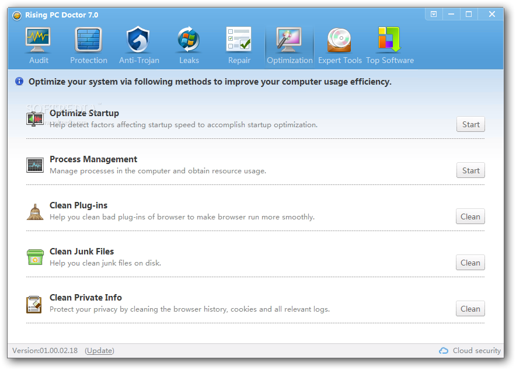Viewport: 516px width, 370px height.
Task: Clean browser plug-ins
Action: [470, 217]
